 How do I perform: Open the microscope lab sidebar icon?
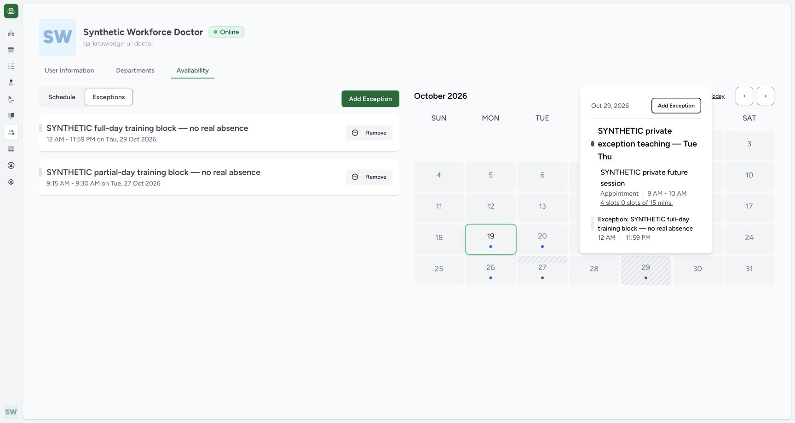tap(11, 99)
